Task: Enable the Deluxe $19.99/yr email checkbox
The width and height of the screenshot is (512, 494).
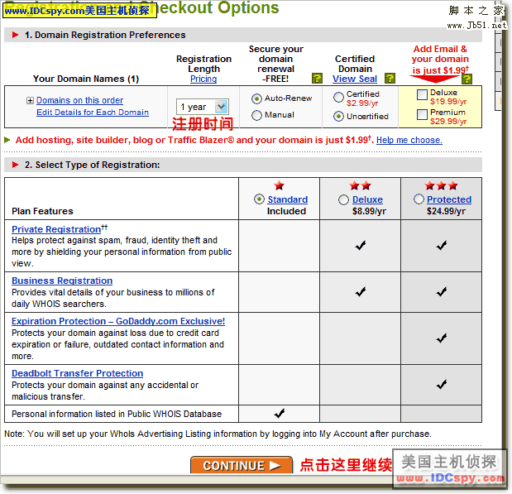Action: pos(423,95)
